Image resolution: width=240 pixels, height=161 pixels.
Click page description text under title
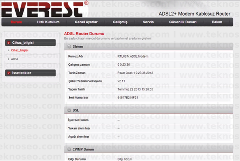pyautogui.click(x=108, y=38)
